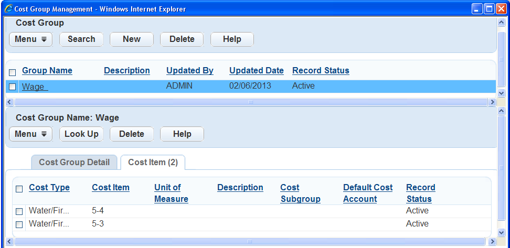Select the checkbox for cost item 5-3
510x248 pixels.
[x=19, y=224]
